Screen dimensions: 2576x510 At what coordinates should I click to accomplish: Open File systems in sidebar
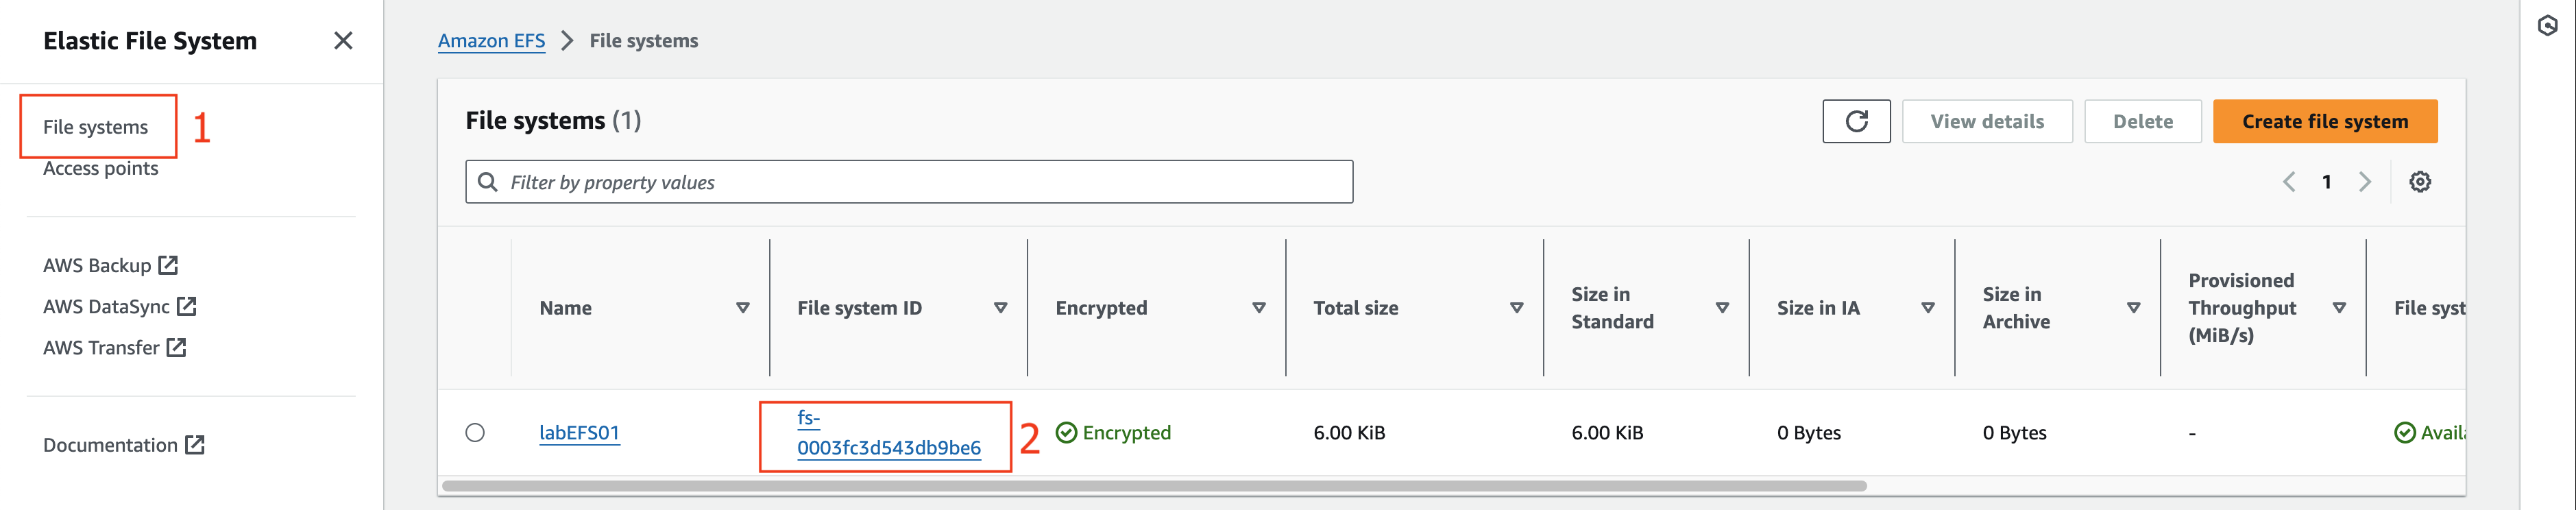pos(95,127)
